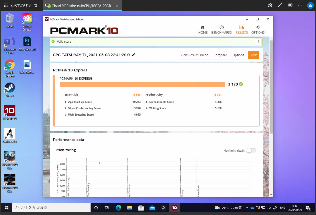This screenshot has height=215, width=316.
Task: Open the more options ellipsis in top bar
Action: (300, 5)
